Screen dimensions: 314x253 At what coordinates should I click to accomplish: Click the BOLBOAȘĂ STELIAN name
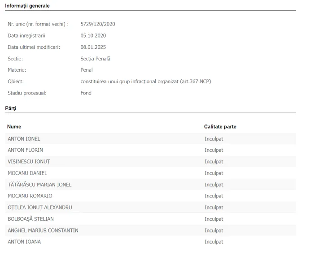coord(31,219)
